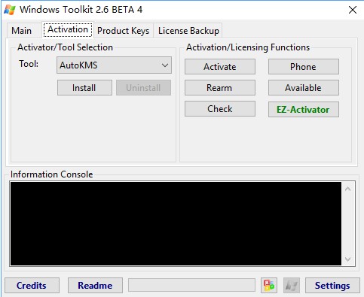
Task: Click the Office toolkit icon button
Action: click(x=269, y=285)
